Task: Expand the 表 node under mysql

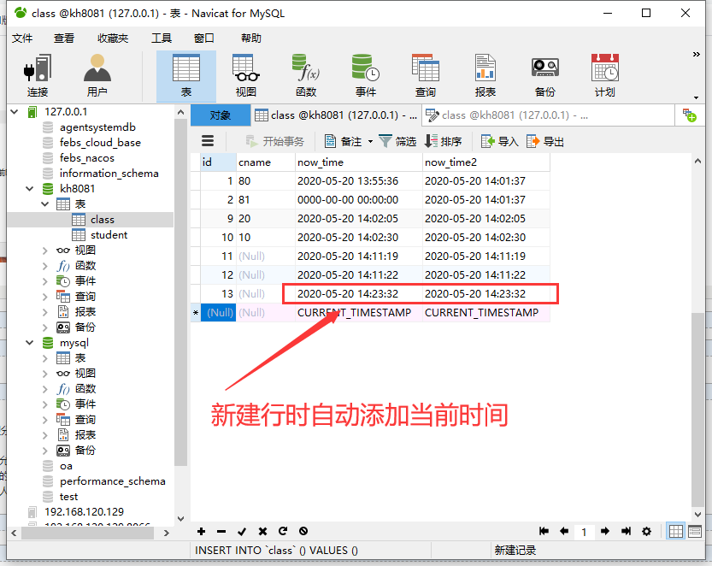Action: pos(44,358)
